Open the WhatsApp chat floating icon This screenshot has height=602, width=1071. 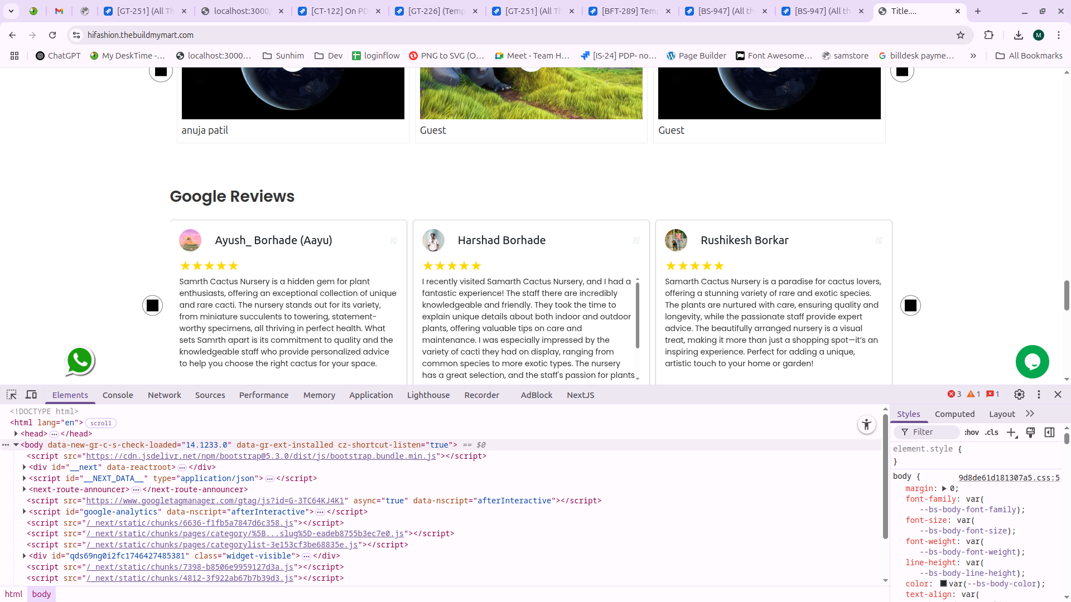click(x=80, y=361)
